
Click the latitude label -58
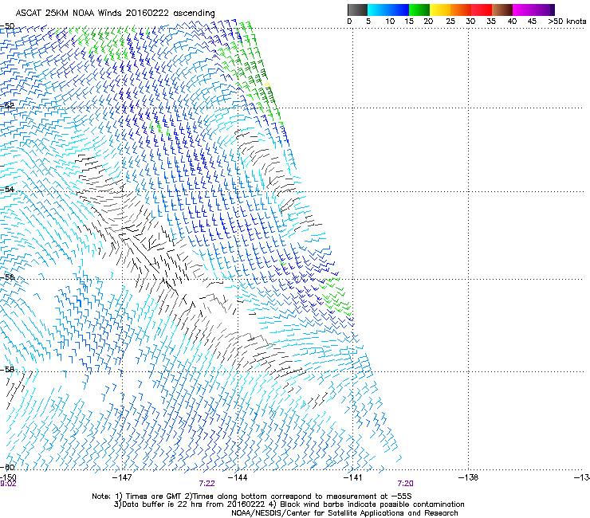point(7,370)
